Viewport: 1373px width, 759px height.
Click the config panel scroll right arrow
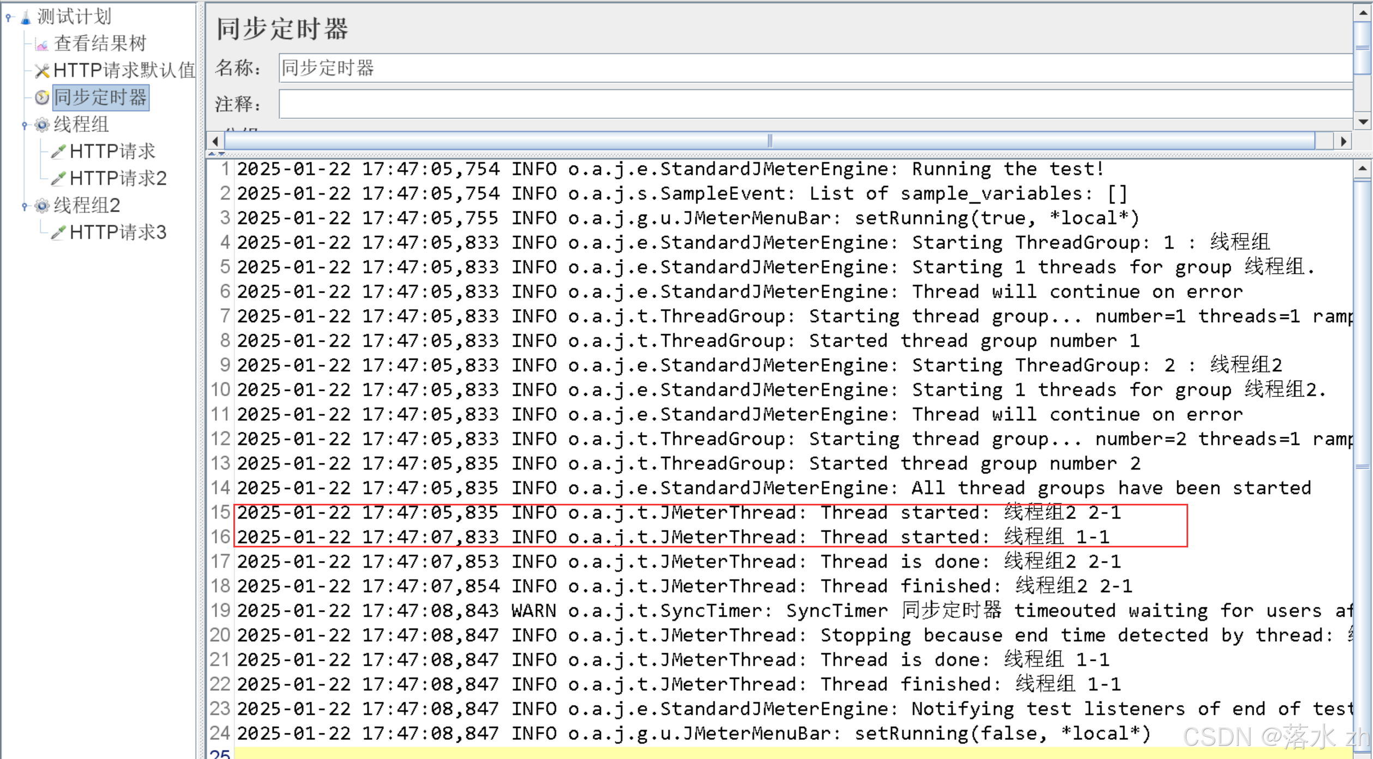pos(1344,141)
